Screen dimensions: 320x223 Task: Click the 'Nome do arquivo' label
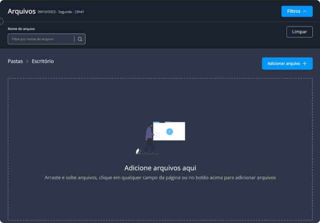pos(21,29)
